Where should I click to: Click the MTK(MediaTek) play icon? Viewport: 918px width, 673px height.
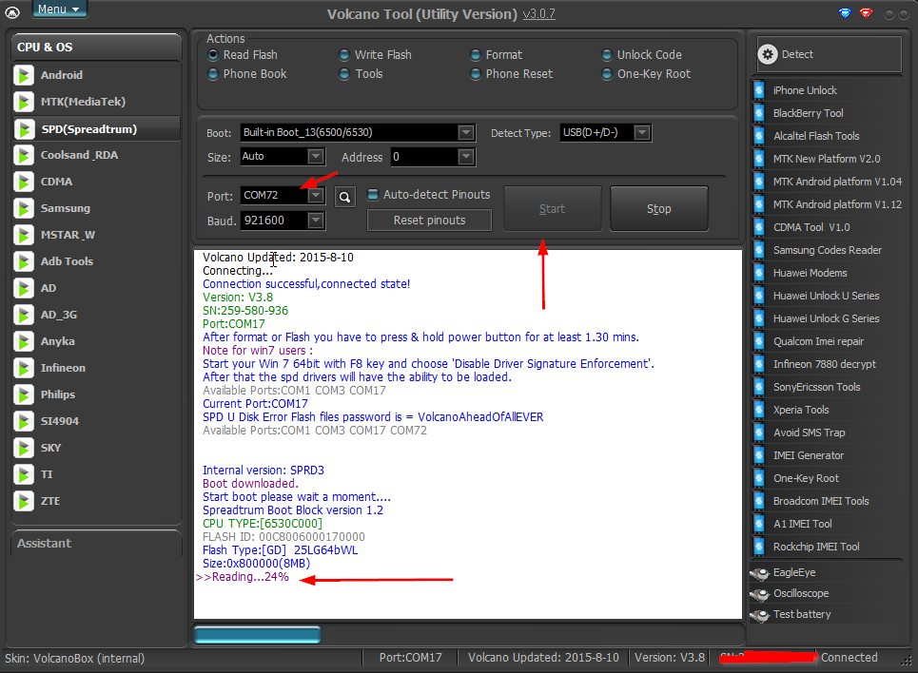pos(24,102)
